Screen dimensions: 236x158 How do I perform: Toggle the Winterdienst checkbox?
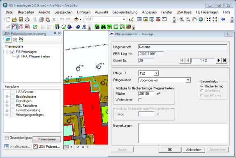pyautogui.click(x=140, y=100)
